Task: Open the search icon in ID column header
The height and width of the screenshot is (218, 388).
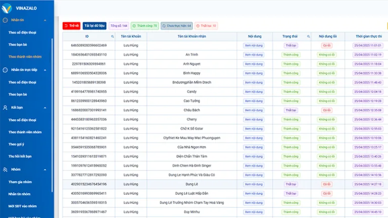Action: pos(113,36)
